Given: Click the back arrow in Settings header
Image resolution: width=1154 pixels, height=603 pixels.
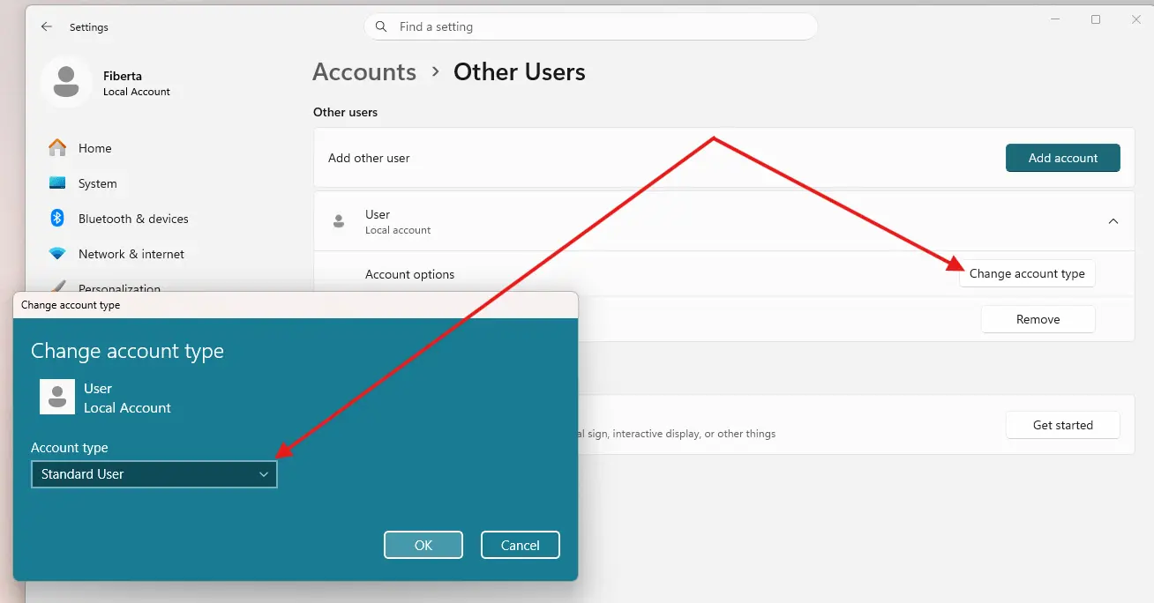Looking at the screenshot, I should pos(47,27).
